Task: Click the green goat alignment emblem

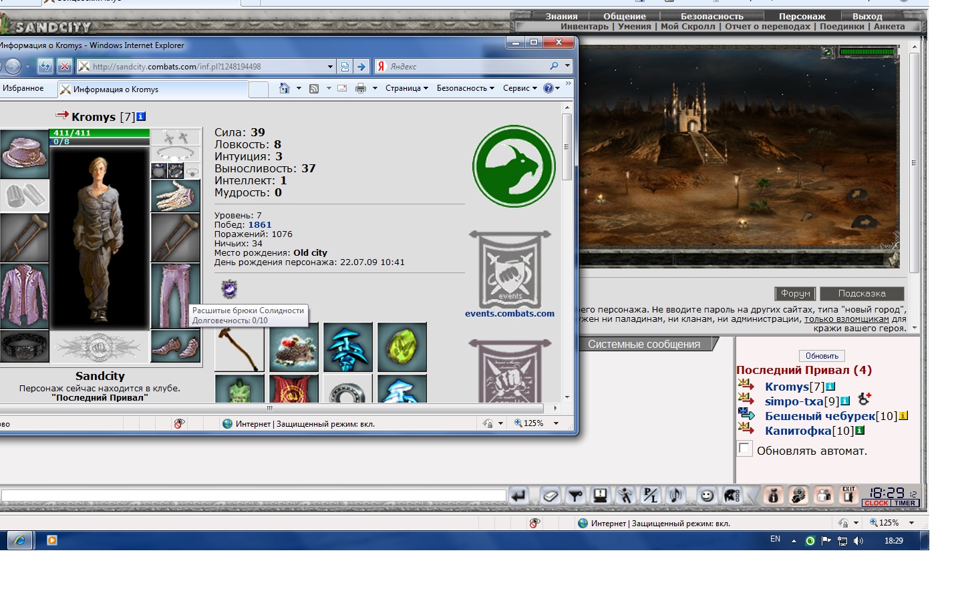Action: pyautogui.click(x=514, y=166)
